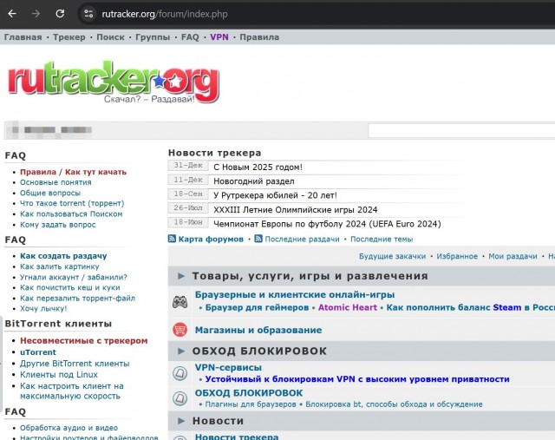Image resolution: width=555 pixels, height=440 pixels.
Task: Open Хочу лычку! link
Action: pos(43,309)
